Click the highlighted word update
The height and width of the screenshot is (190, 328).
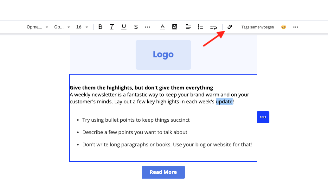click(224, 101)
